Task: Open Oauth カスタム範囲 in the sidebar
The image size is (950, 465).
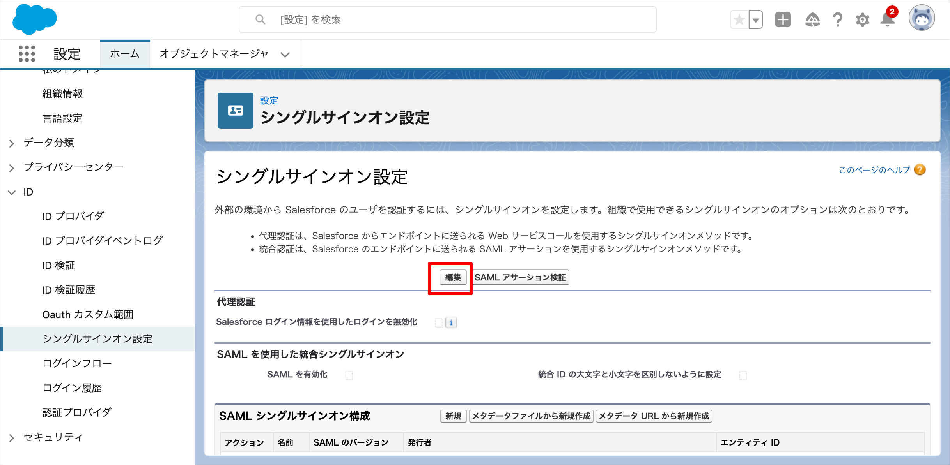Action: click(x=88, y=314)
